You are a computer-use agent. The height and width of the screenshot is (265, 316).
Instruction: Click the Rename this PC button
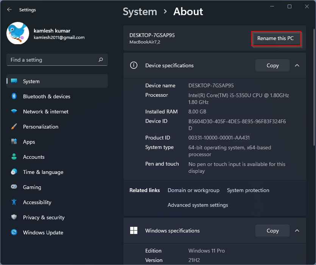pyautogui.click(x=276, y=38)
